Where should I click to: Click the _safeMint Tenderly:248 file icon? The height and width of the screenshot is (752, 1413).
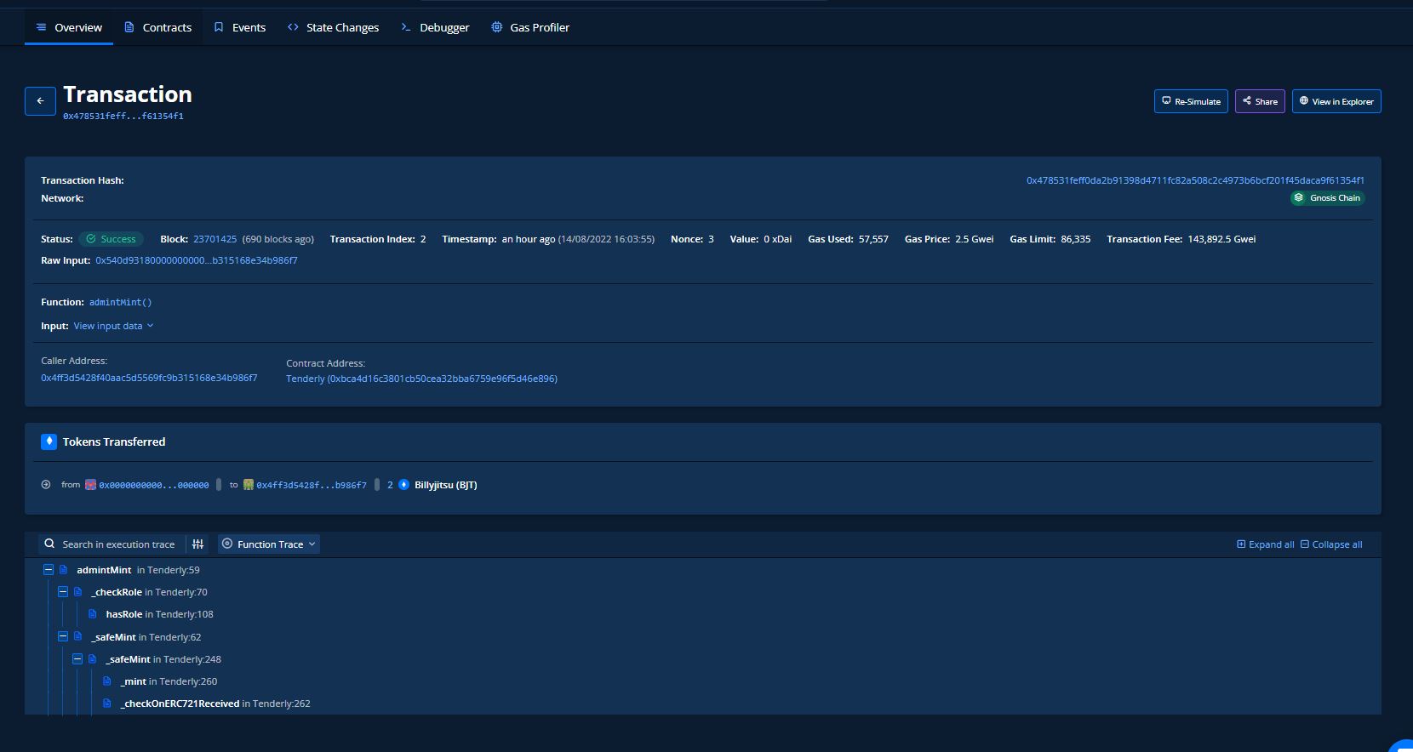tap(92, 658)
